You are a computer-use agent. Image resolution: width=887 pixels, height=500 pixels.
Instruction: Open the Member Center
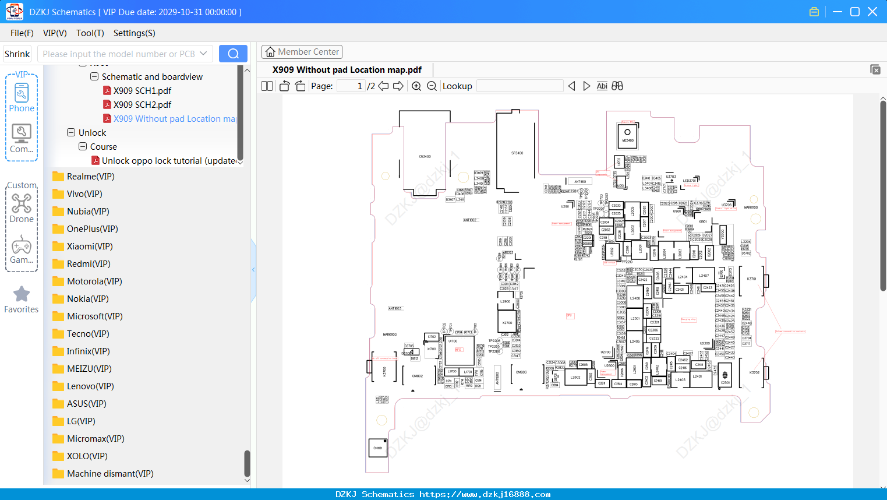pyautogui.click(x=302, y=52)
